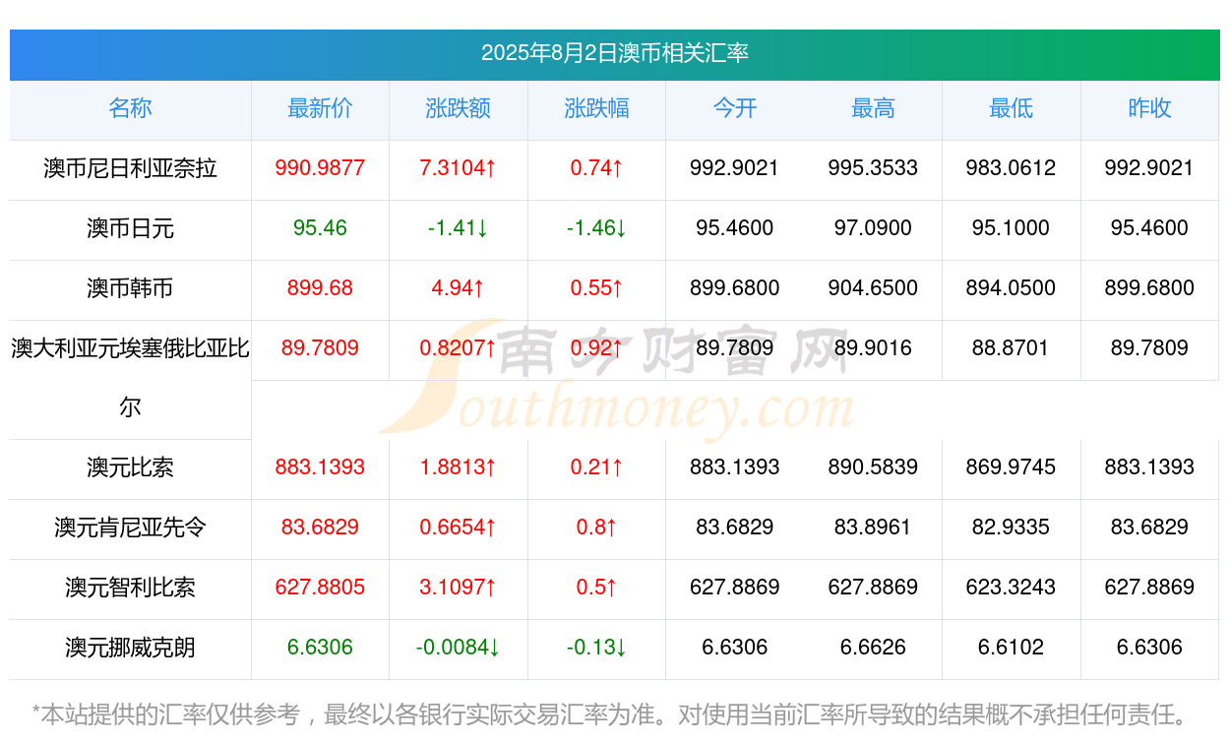The width and height of the screenshot is (1230, 745).
Task: Click change amount -0.0084↓
Action: [458, 648]
